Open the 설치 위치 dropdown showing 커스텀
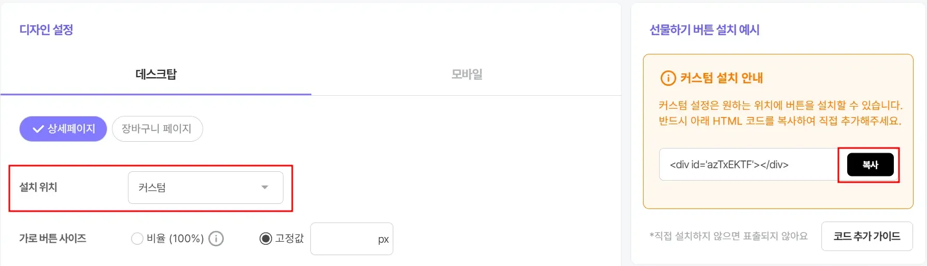927x266 pixels. [x=206, y=187]
